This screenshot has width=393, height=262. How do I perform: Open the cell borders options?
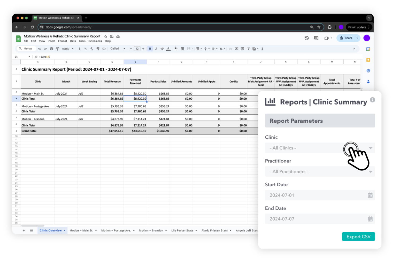tap(182, 49)
